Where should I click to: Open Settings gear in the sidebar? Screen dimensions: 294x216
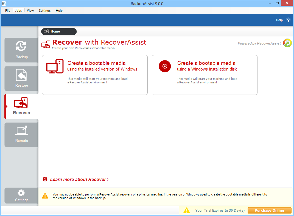tap(22, 196)
